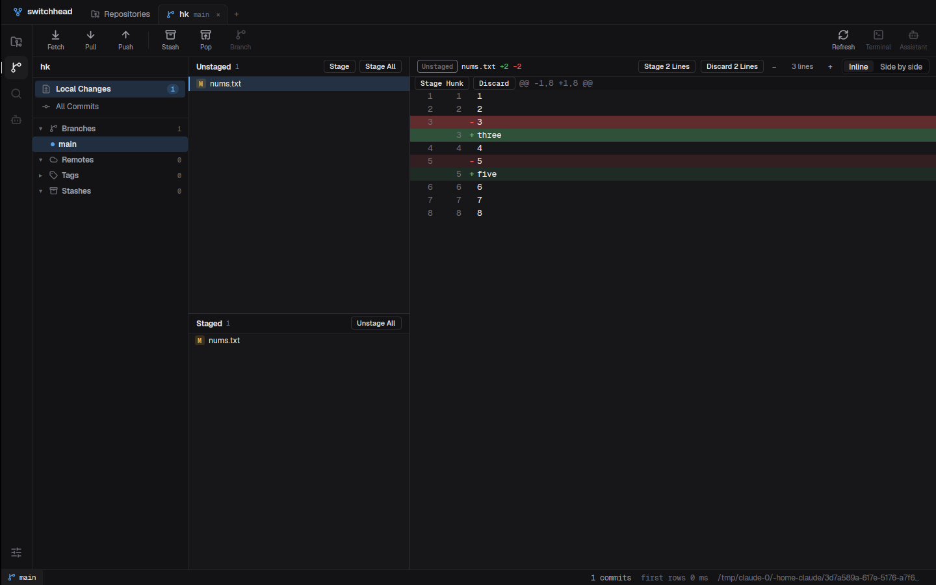Collapse the Stashes tree section
The width and height of the screenshot is (936, 585).
(x=40, y=191)
